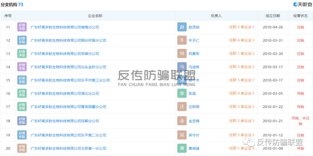
Task: Click the 黄 avatar beside 黄俊锋
Action: (182, 148)
